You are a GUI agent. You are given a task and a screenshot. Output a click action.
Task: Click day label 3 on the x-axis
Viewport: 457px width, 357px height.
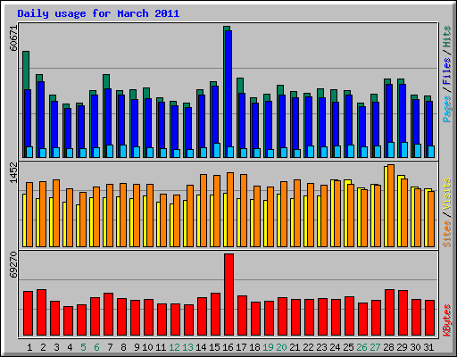coord(56,347)
